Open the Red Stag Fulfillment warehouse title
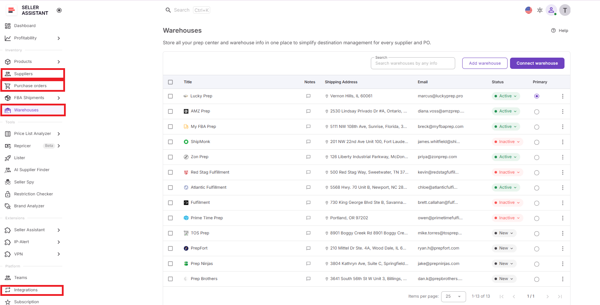 pos(210,172)
